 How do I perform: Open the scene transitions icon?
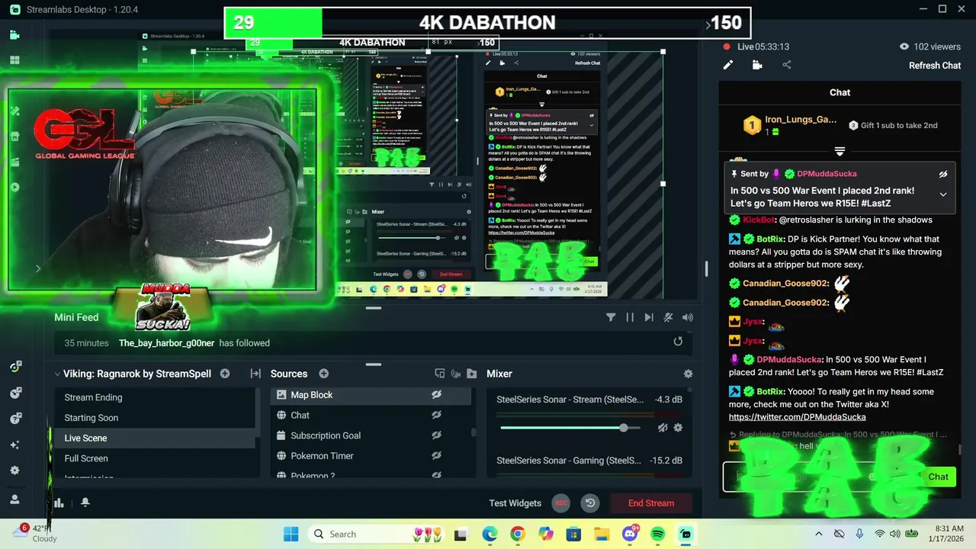(x=255, y=374)
